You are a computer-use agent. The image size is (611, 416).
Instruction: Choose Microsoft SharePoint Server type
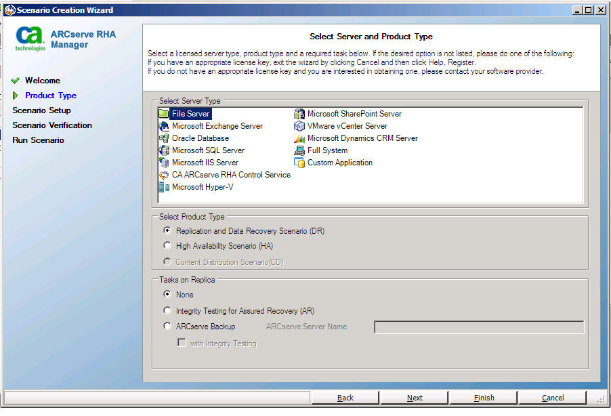353,113
